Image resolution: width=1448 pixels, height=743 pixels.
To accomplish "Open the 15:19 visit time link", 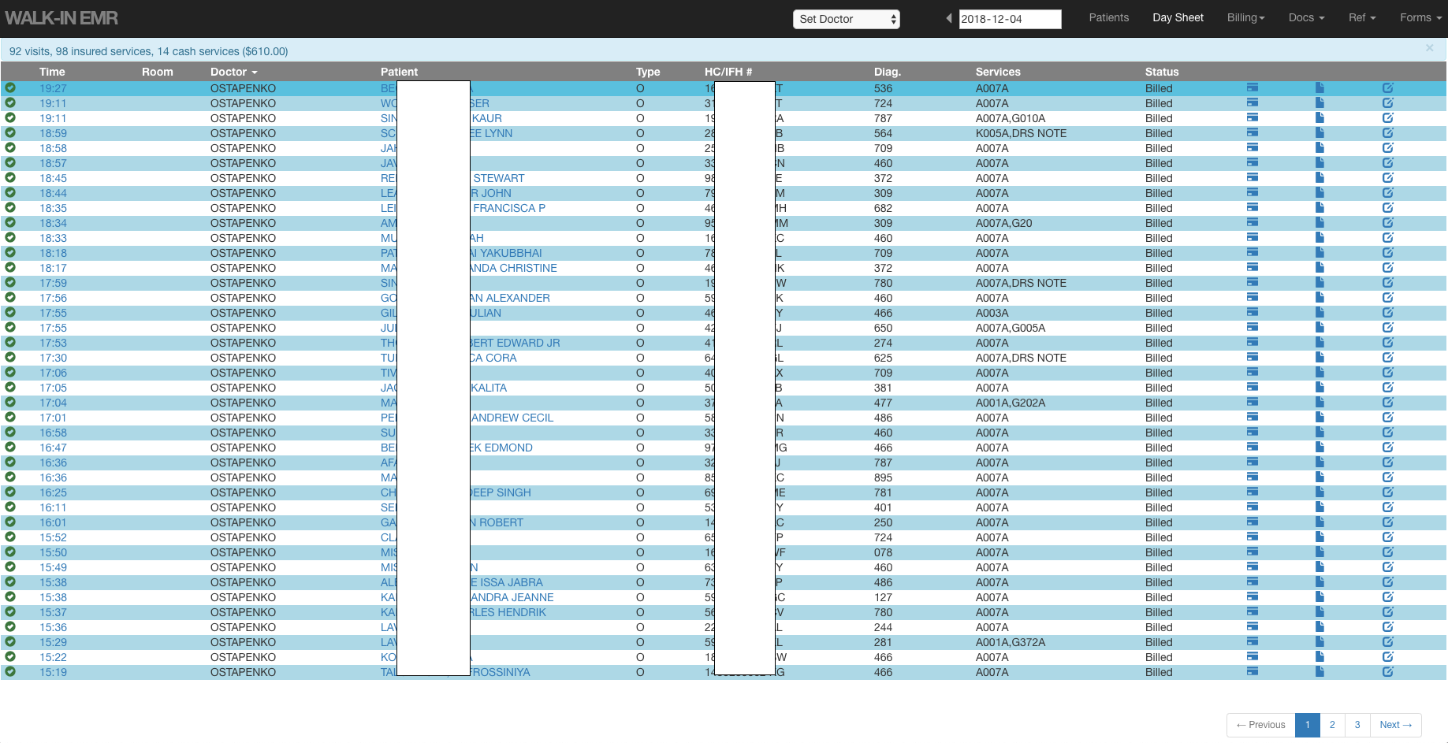I will point(53,672).
